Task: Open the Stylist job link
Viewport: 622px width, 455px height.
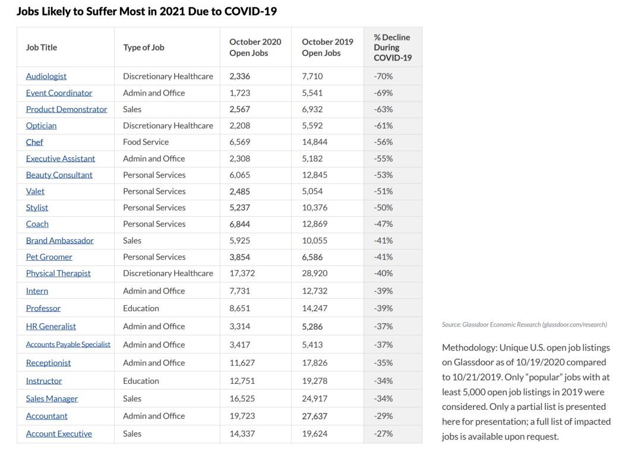Action: [37, 207]
